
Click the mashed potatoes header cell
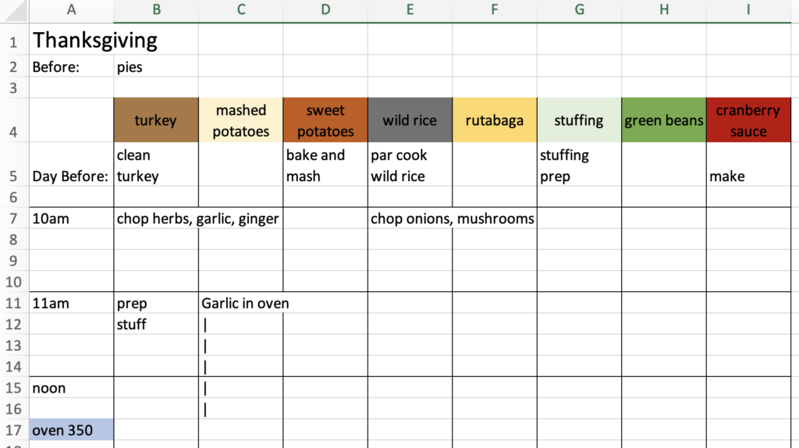pos(240,120)
